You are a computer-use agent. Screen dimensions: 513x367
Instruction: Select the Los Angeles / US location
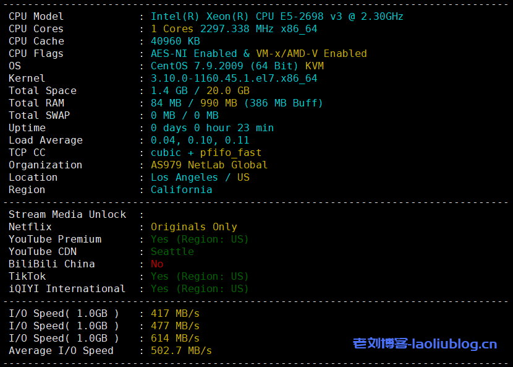coord(200,178)
